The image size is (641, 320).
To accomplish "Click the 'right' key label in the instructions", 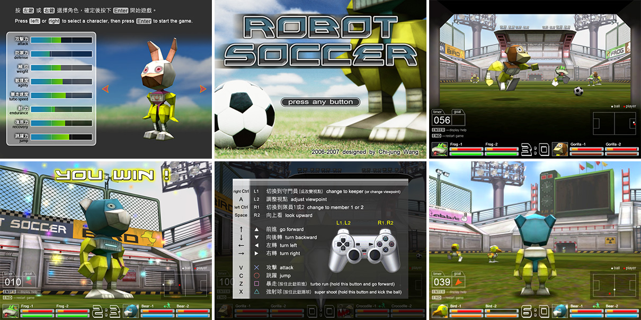I will (54, 21).
